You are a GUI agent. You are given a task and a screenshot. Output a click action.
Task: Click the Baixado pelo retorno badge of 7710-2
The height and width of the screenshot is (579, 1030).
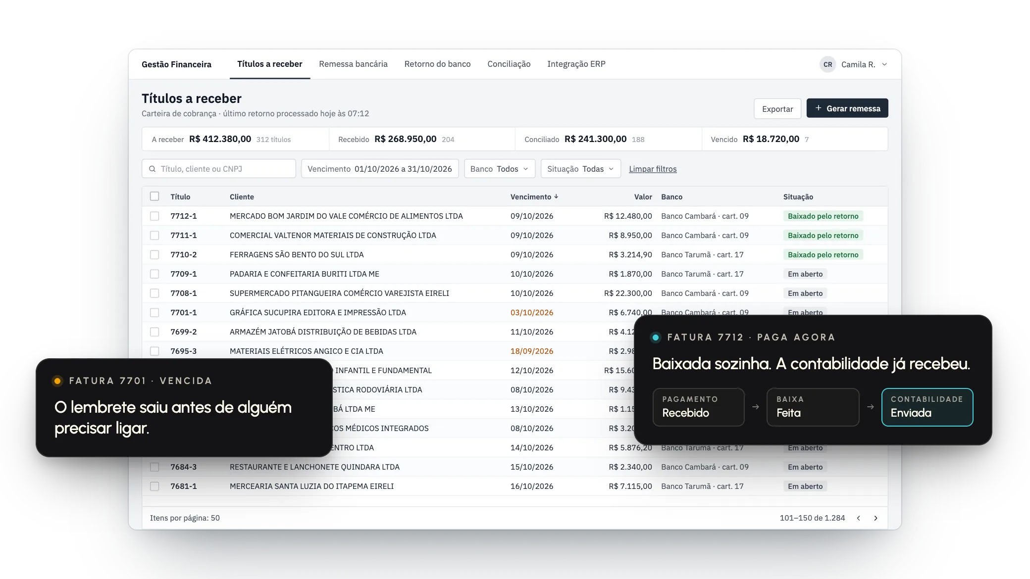pyautogui.click(x=823, y=254)
